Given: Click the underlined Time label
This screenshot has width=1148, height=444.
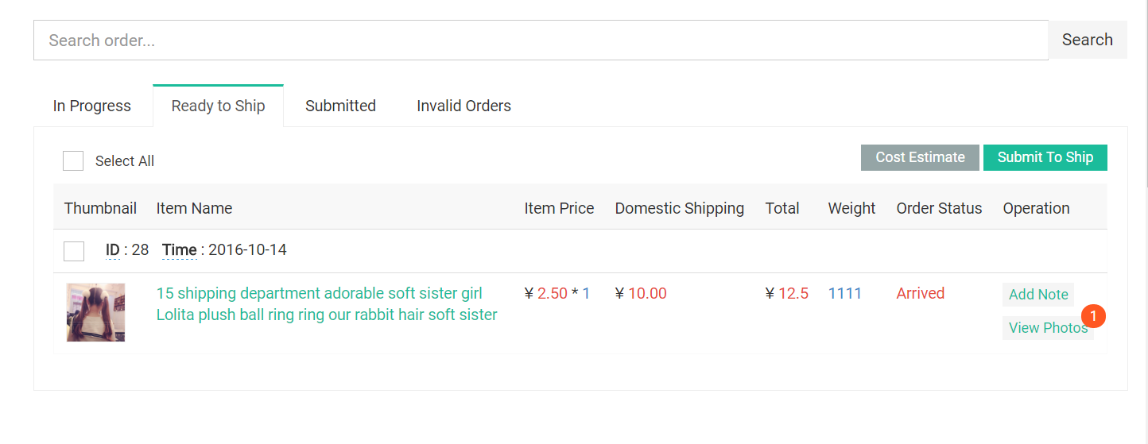Looking at the screenshot, I should coord(179,250).
